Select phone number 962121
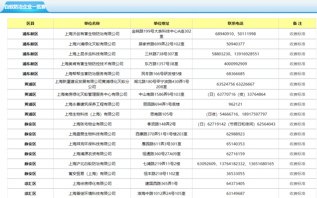 click(x=235, y=104)
